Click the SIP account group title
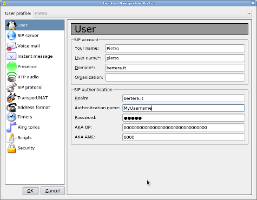The height and width of the screenshot is (200, 257). [86, 39]
